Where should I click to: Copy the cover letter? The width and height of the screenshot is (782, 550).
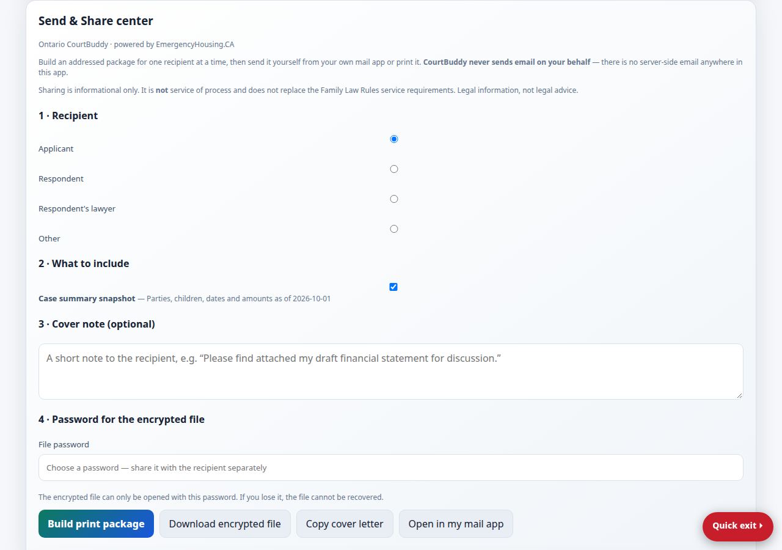345,524
